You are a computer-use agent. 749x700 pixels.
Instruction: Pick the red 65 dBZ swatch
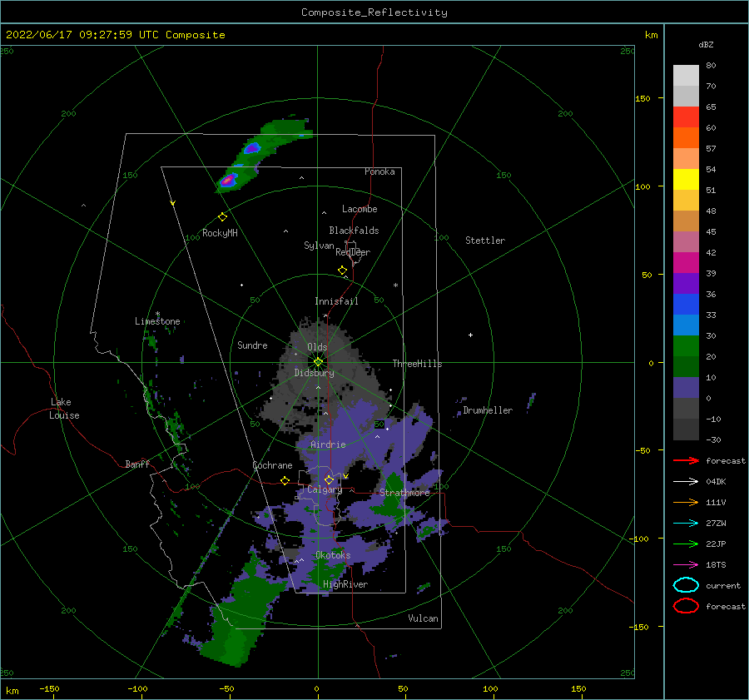[686, 117]
